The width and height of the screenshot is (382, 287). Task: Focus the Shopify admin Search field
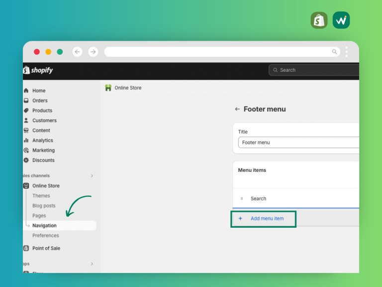(314, 70)
